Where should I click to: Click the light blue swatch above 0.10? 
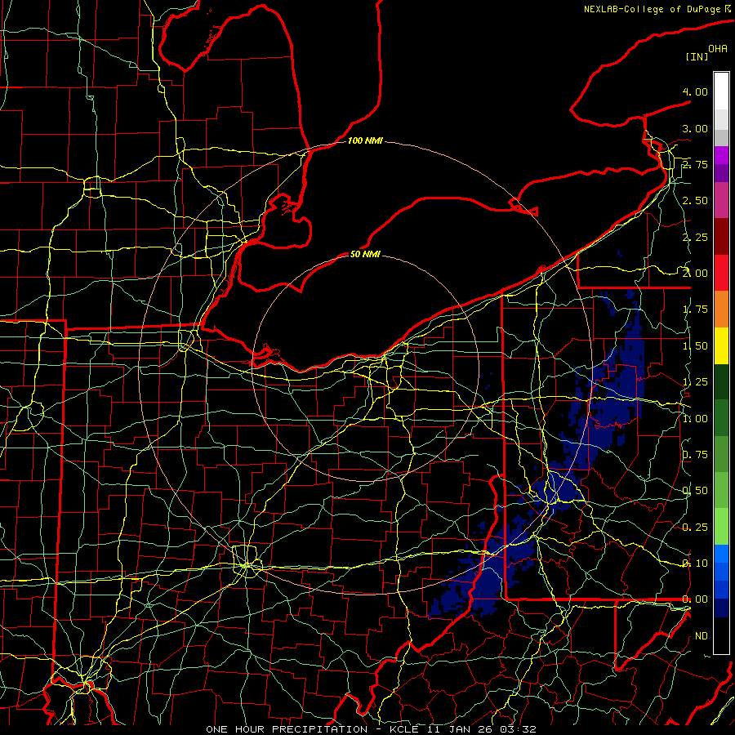[721, 554]
